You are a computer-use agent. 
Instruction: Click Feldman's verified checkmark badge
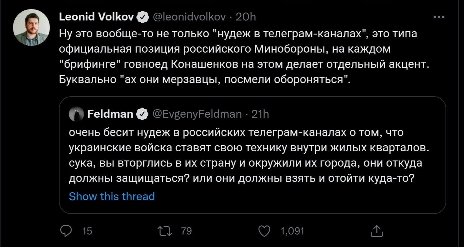142,114
